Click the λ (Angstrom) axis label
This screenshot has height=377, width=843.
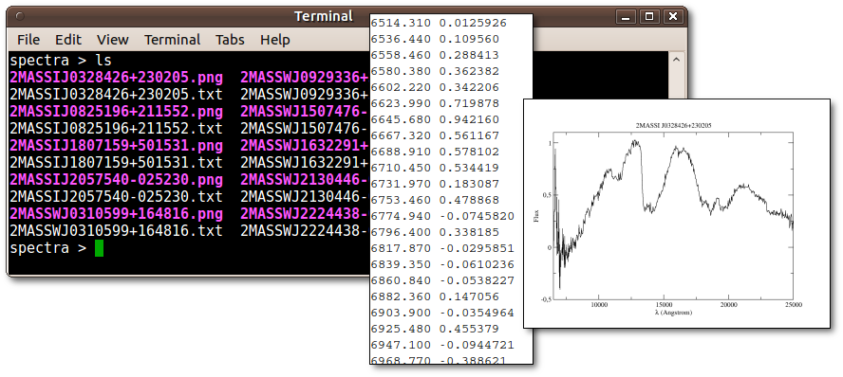tap(673, 313)
